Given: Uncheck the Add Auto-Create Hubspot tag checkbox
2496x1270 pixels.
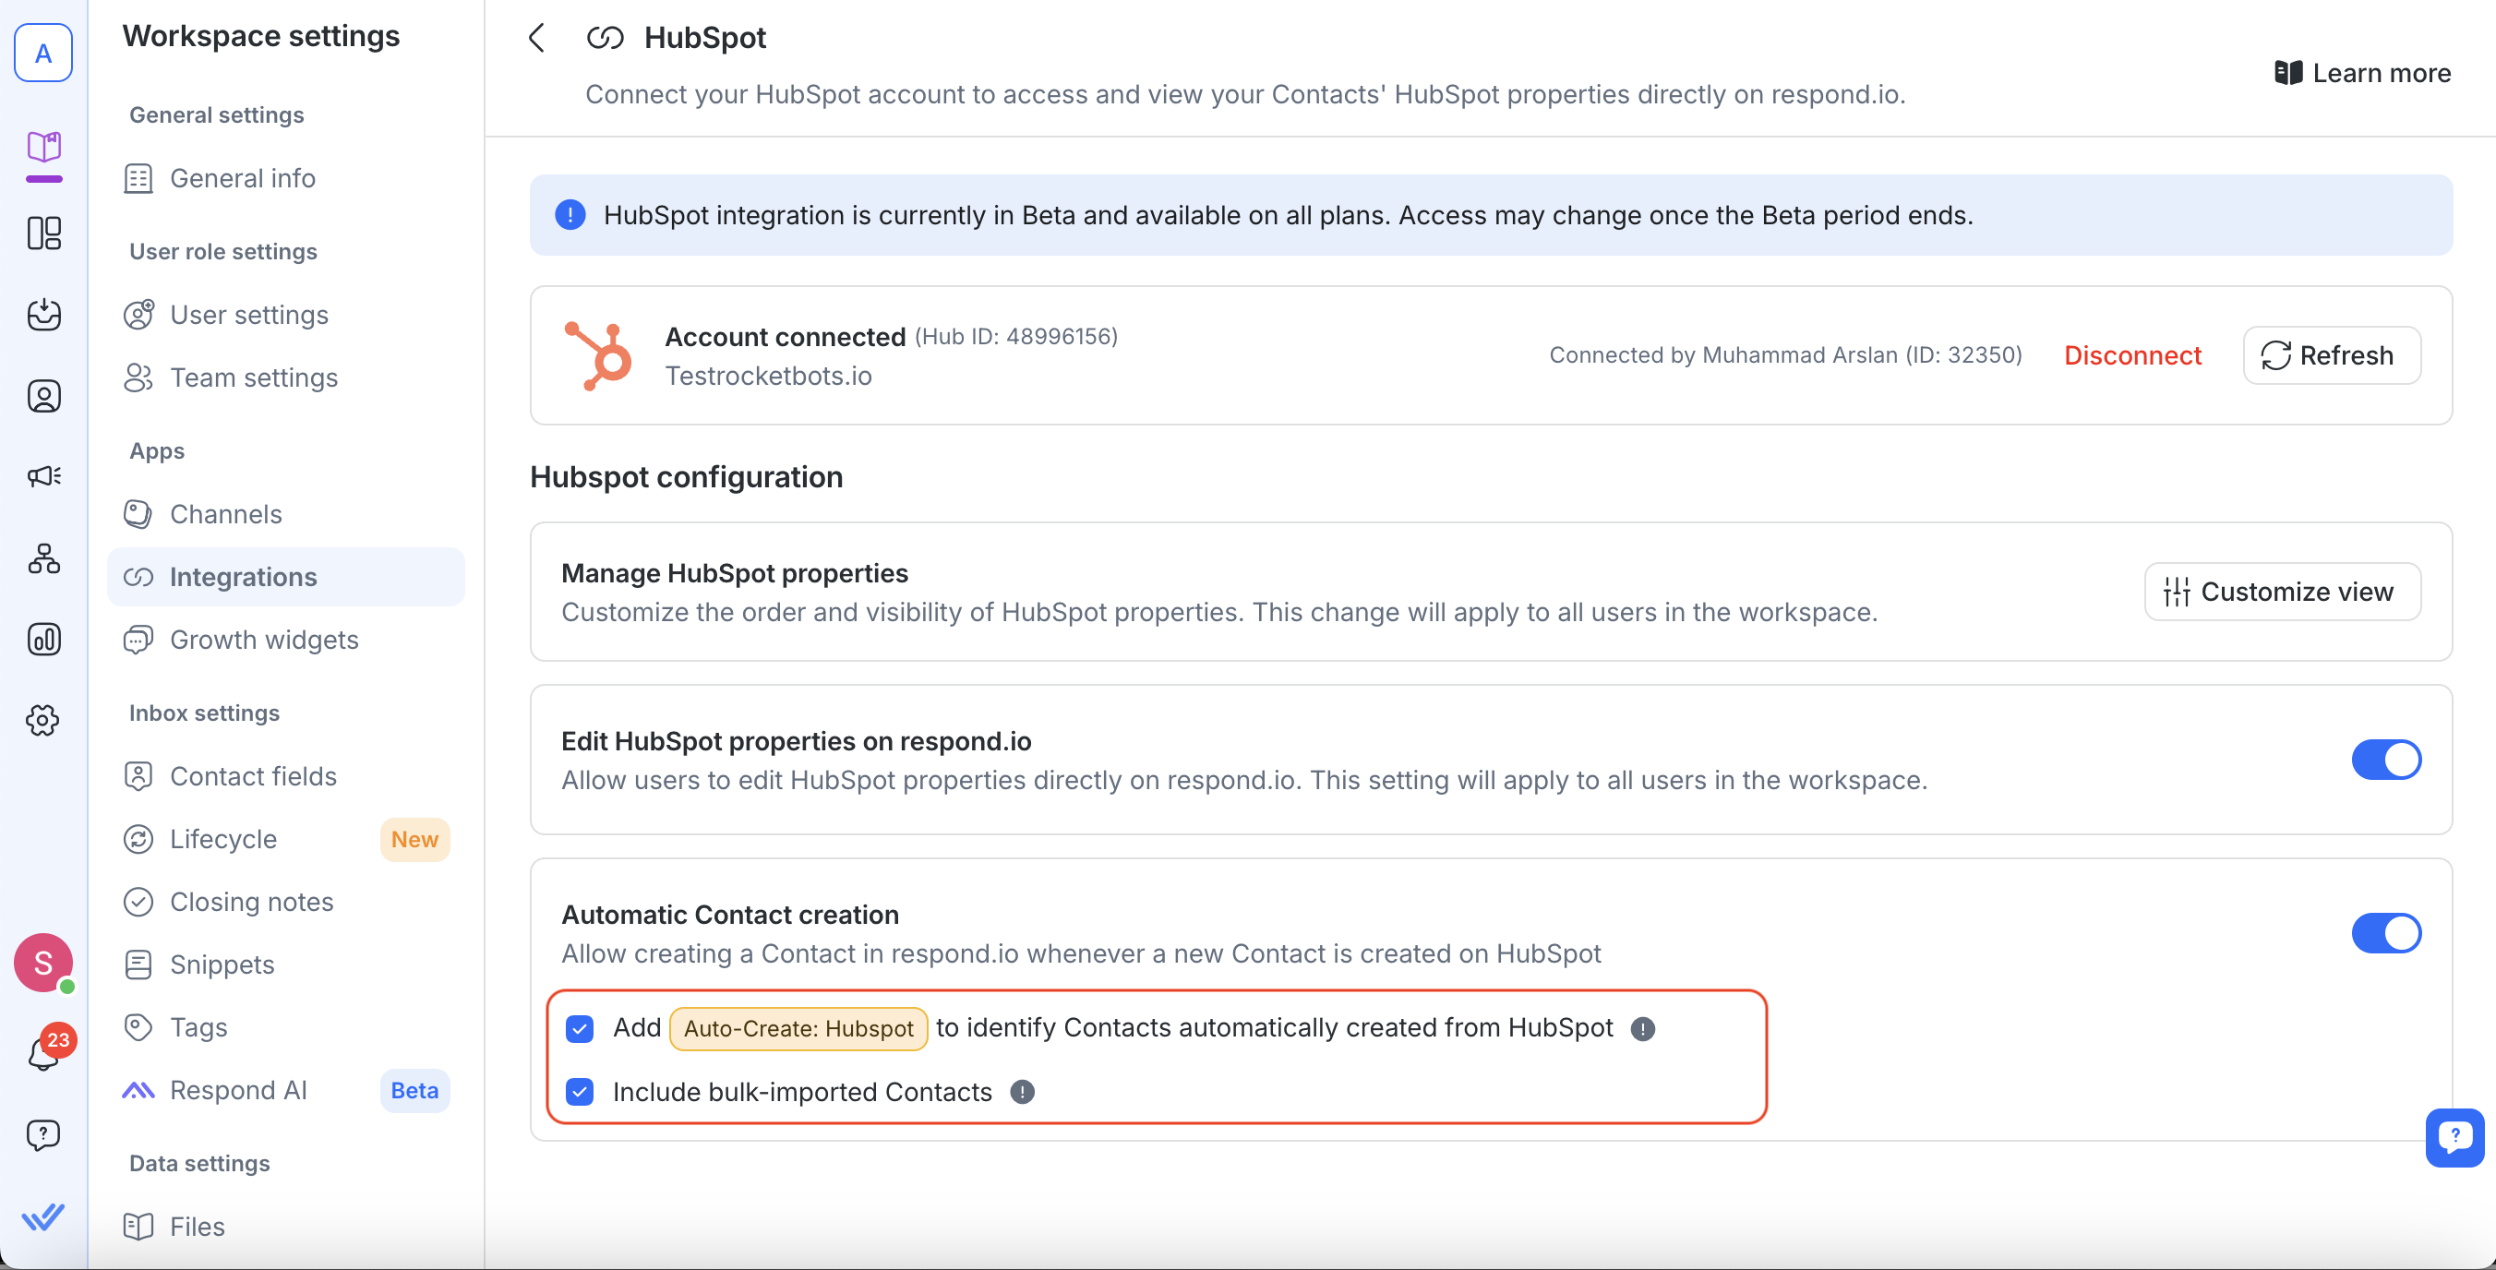Looking at the screenshot, I should pos(580,1029).
